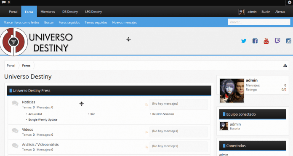Open the Alertas notifications
The height and width of the screenshot is (156, 293).
(x=280, y=12)
